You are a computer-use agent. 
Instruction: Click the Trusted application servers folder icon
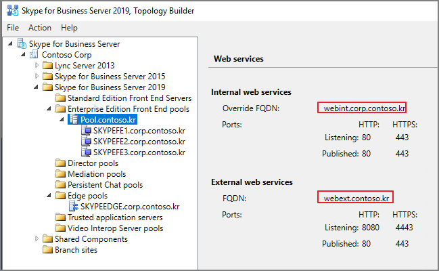[x=60, y=217]
